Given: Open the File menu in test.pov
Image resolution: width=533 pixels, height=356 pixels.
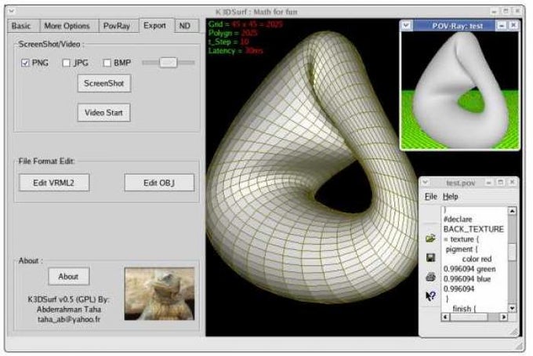Looking at the screenshot, I should click(x=430, y=197).
